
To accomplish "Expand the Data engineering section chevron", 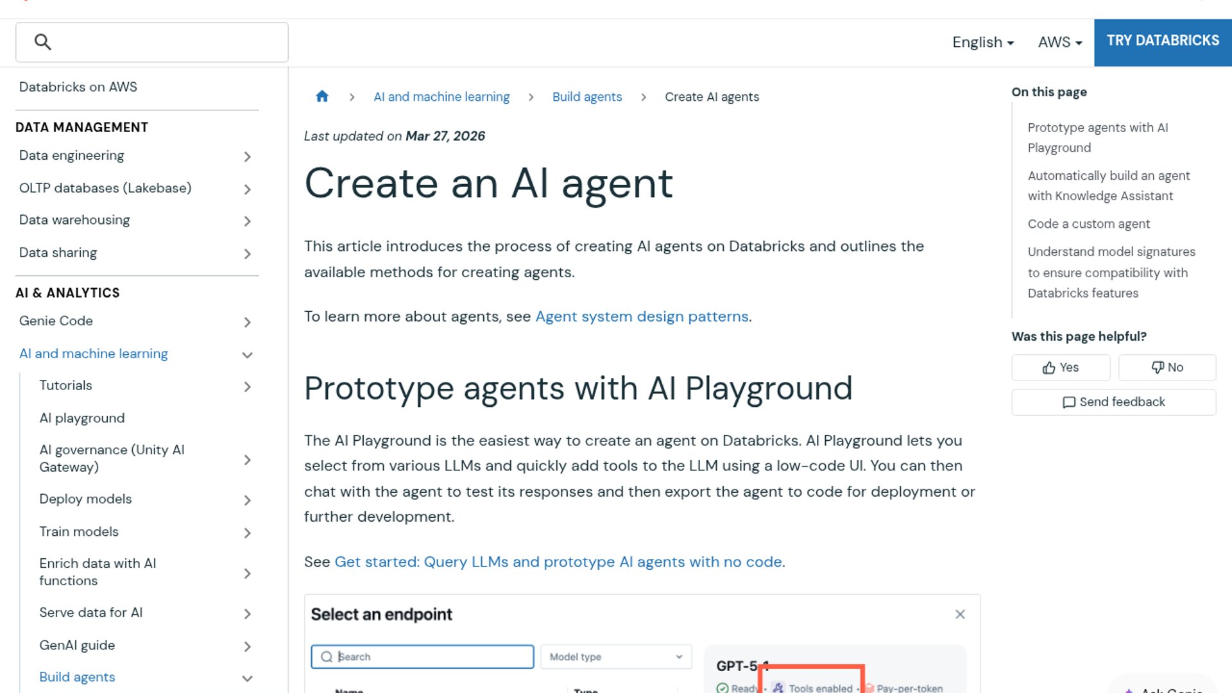I will [x=247, y=157].
